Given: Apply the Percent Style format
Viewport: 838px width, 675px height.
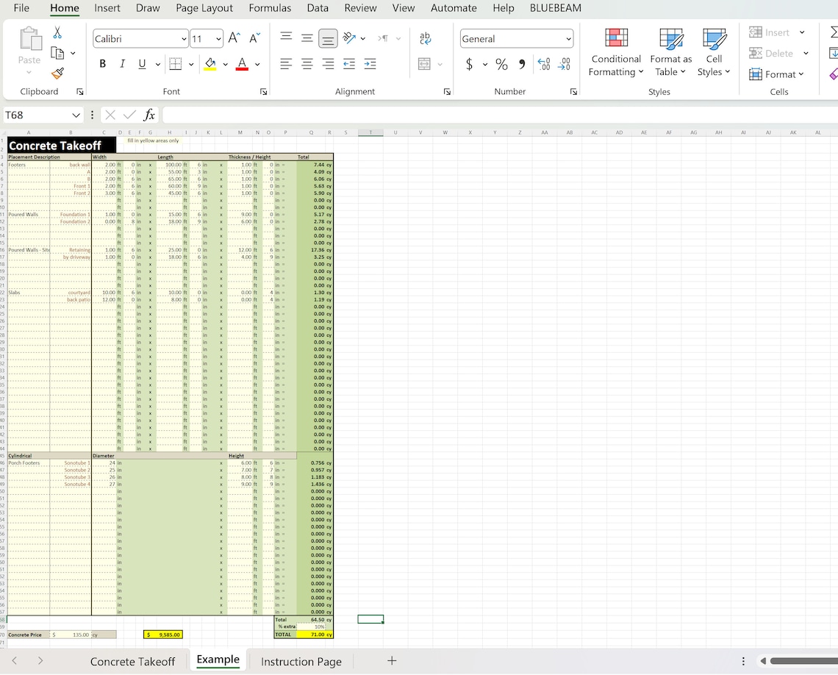Looking at the screenshot, I should 501,65.
